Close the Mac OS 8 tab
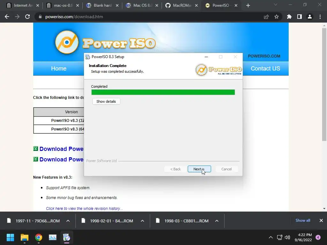Viewport: 327px width, 245px height. (157, 5)
